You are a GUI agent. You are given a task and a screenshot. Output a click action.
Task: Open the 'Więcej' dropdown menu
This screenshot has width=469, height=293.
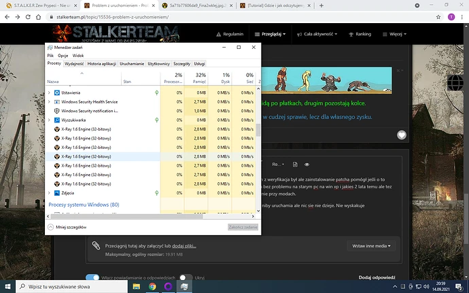394,34
